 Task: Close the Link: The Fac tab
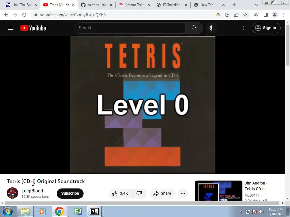tap(36, 5)
